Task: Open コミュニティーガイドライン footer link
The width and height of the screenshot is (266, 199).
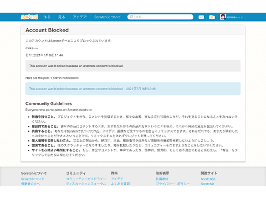Action: click(x=86, y=179)
